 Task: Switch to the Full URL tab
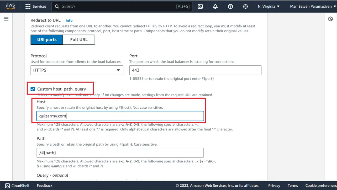pos(79,40)
